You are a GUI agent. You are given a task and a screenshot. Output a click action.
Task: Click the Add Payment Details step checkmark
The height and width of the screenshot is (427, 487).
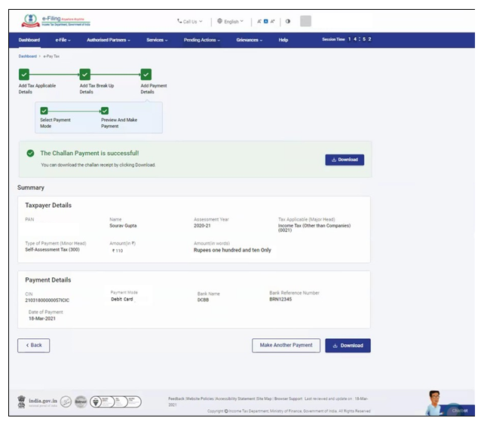click(x=145, y=75)
